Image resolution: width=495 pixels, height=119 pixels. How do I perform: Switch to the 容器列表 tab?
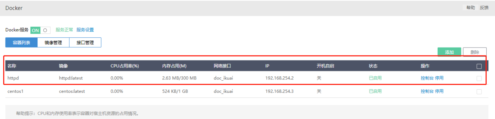pyautogui.click(x=21, y=43)
